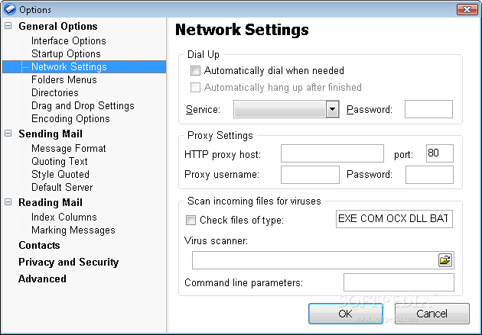The image size is (482, 335).
Task: Open the Service dropdown list
Action: coord(332,109)
